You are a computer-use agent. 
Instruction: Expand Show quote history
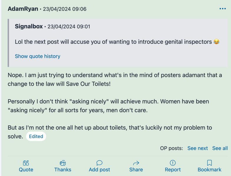(38, 56)
